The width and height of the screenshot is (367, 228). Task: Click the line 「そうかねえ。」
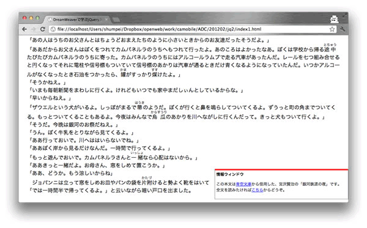click(47, 83)
